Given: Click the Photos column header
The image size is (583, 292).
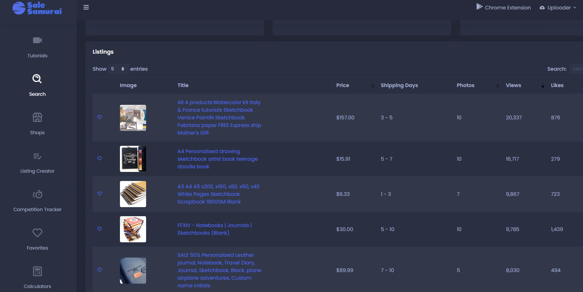Looking at the screenshot, I should (x=466, y=85).
